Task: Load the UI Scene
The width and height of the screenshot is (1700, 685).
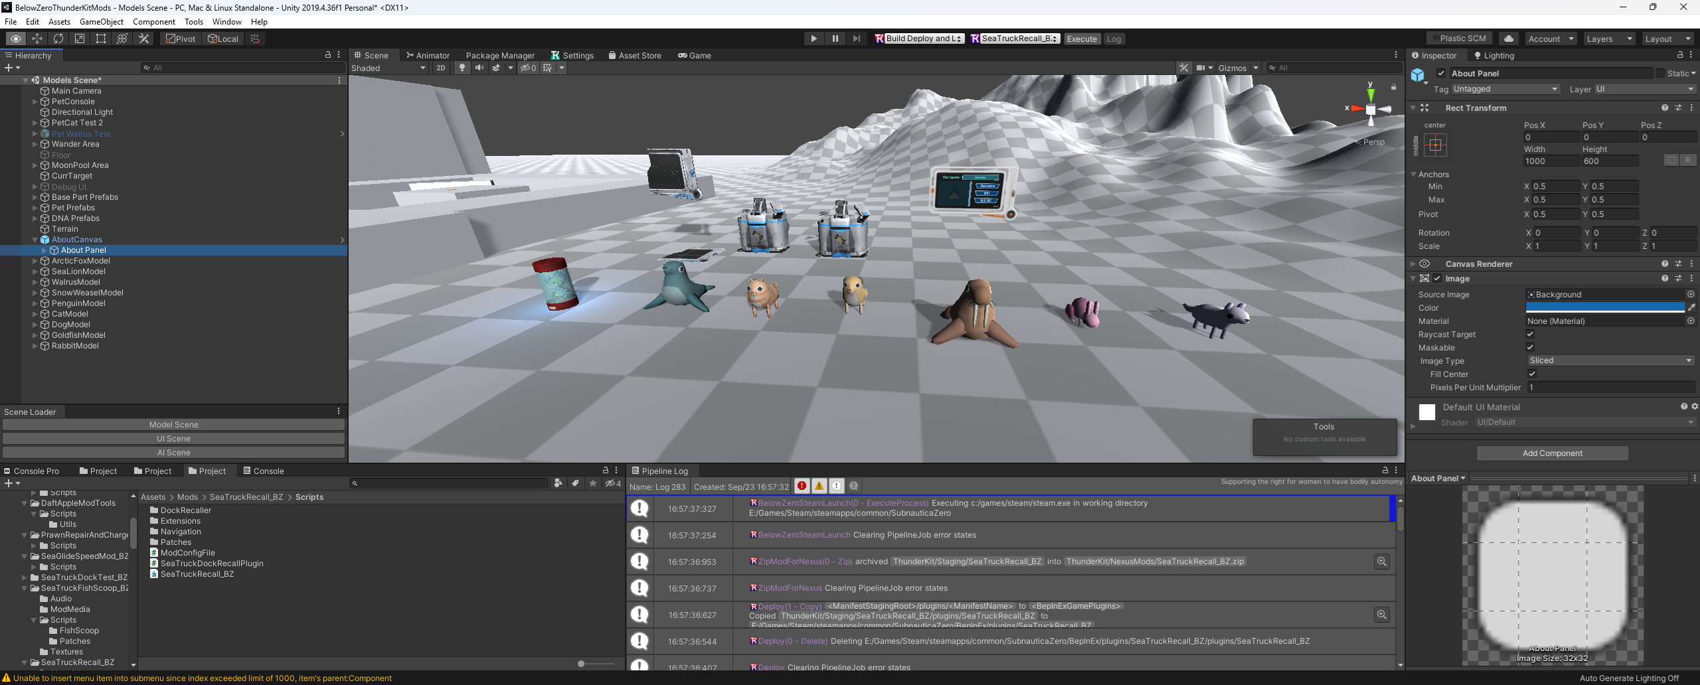Action: [173, 438]
